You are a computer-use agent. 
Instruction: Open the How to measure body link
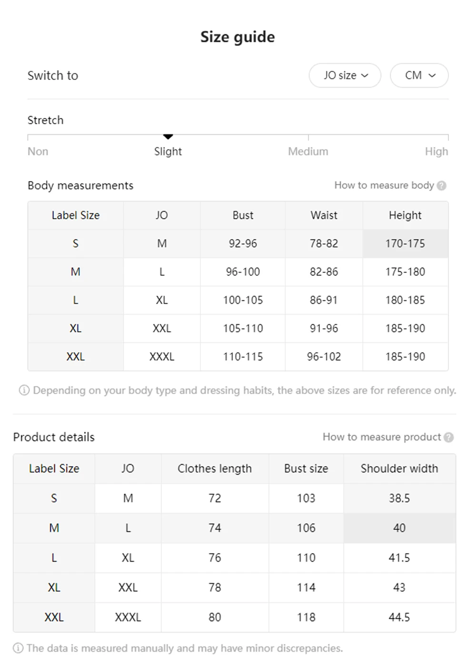tap(384, 185)
